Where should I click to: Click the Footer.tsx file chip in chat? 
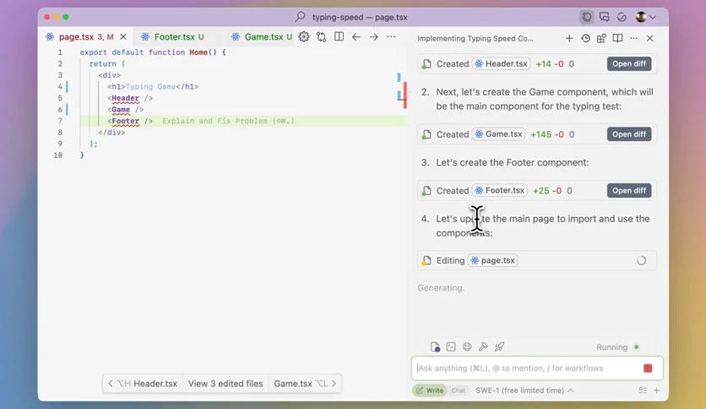coord(499,190)
